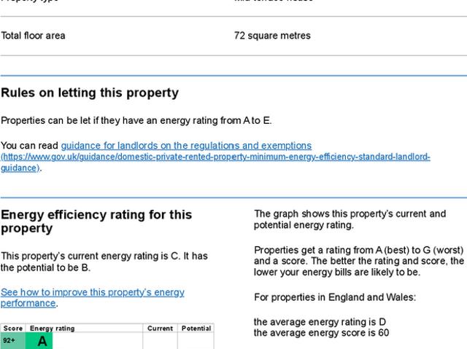The height and width of the screenshot is (349, 467).
Task: Select the Score column header
Action: pyautogui.click(x=13, y=329)
